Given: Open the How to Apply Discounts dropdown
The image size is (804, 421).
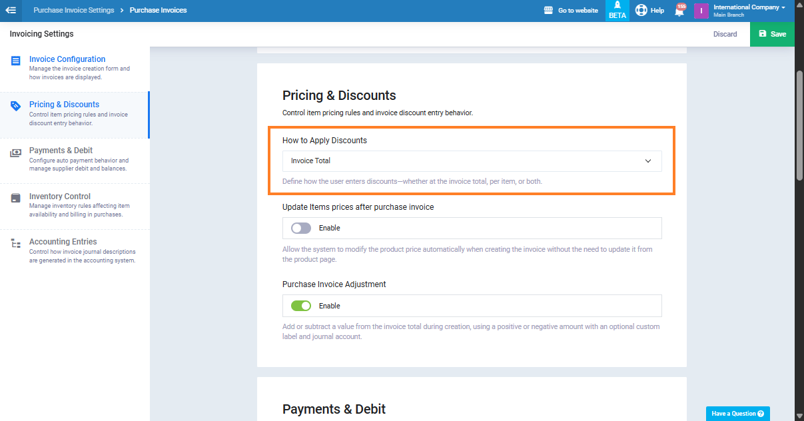Looking at the screenshot, I should click(x=472, y=161).
